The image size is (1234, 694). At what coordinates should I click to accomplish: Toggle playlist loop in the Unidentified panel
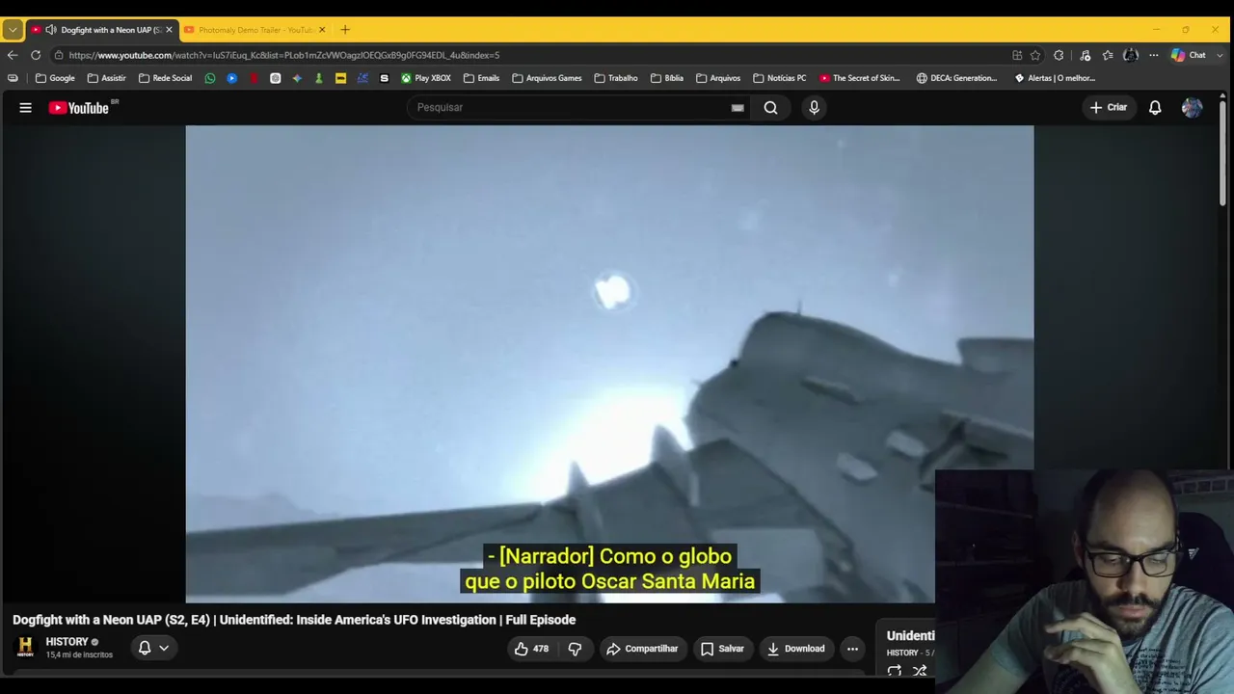895,671
